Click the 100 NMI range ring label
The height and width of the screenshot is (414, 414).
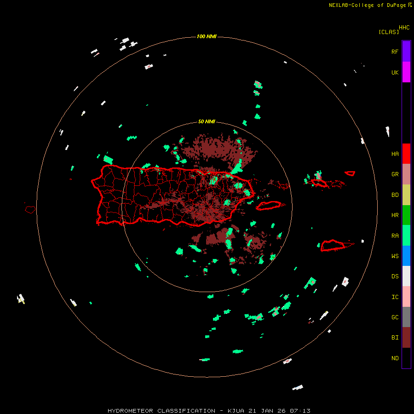pyautogui.click(x=207, y=36)
